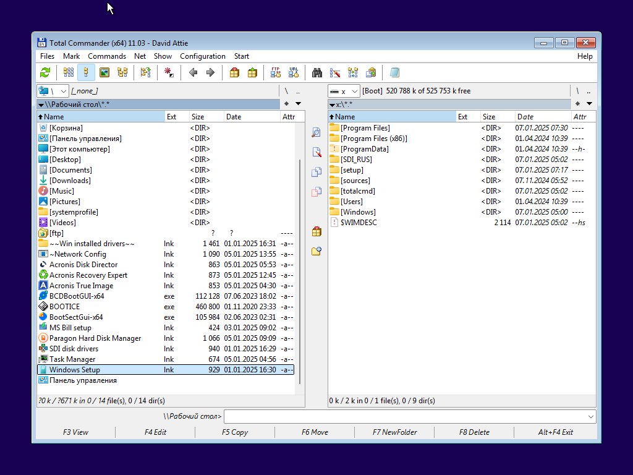Open Search files with binoculars icon
This screenshot has height=475, width=633.
coord(317,73)
